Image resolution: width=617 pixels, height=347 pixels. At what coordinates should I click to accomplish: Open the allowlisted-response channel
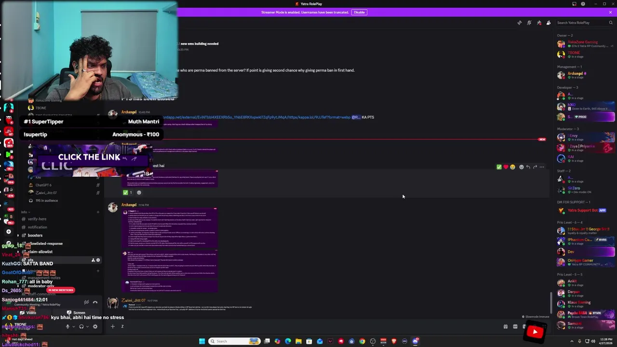45,243
